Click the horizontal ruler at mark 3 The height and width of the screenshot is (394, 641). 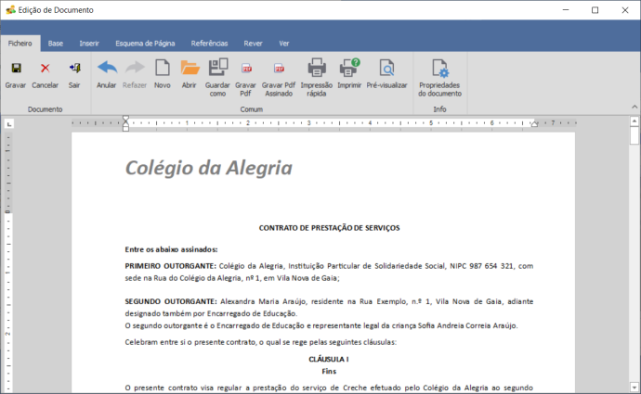click(x=309, y=122)
